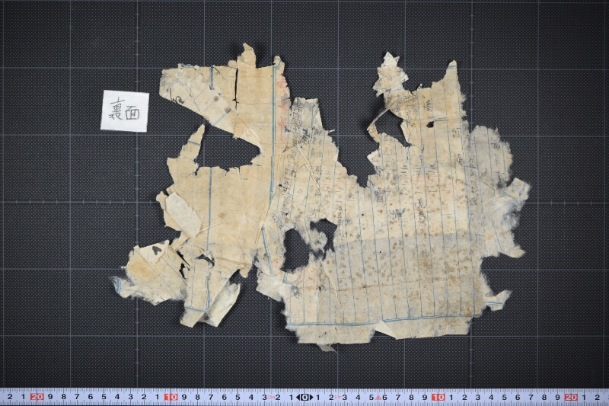
Task: Click the torn manuscript paper fragment
Action: 320,198
